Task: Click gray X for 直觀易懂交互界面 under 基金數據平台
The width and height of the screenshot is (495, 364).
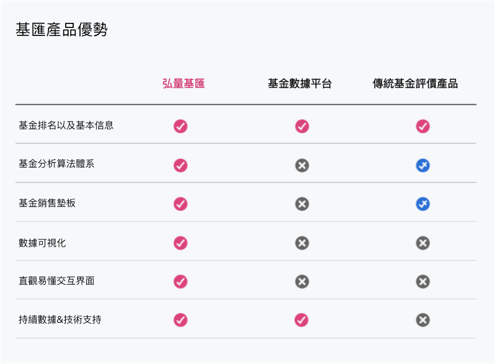Action: 302,282
